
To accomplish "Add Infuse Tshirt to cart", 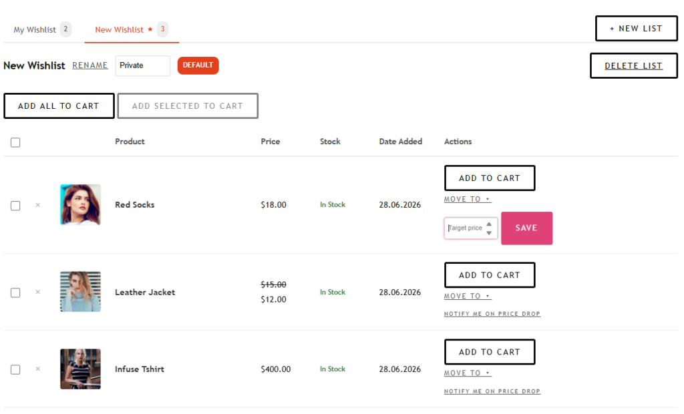I will tap(490, 352).
